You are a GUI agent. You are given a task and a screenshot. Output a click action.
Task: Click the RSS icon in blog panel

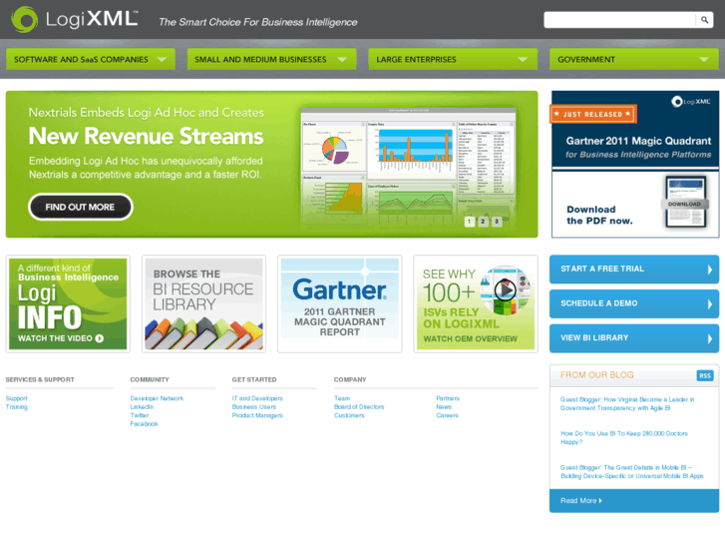(705, 375)
